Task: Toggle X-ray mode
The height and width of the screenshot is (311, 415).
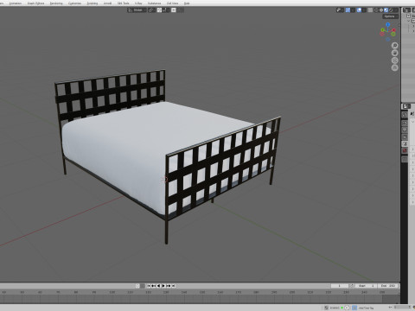Action: click(x=370, y=10)
